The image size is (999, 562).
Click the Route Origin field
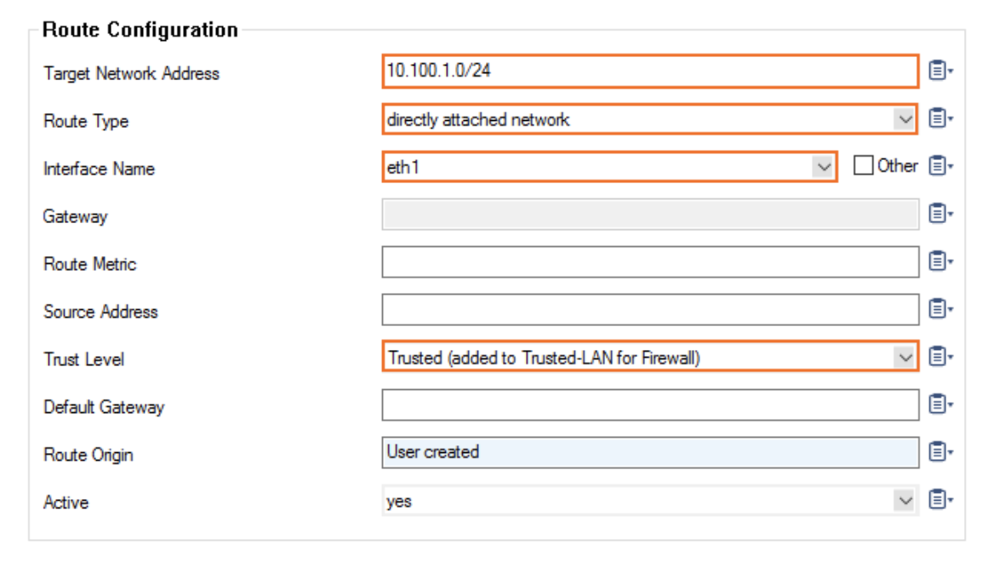[x=649, y=453]
